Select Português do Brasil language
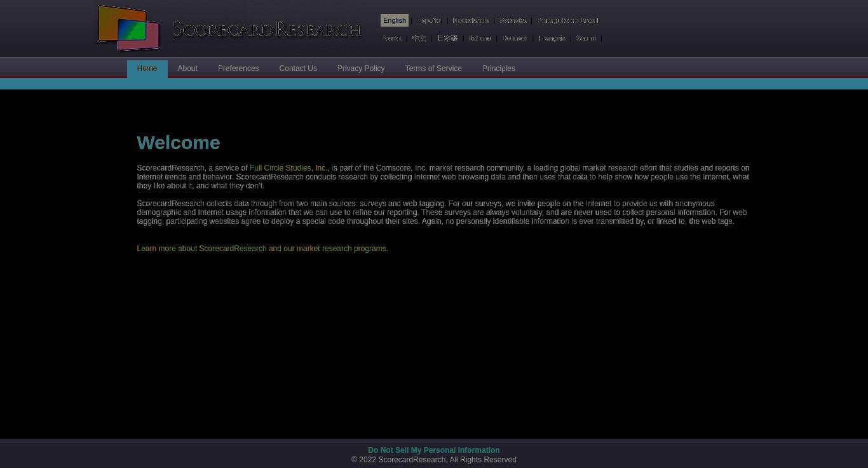This screenshot has width=868, height=468. click(x=568, y=20)
